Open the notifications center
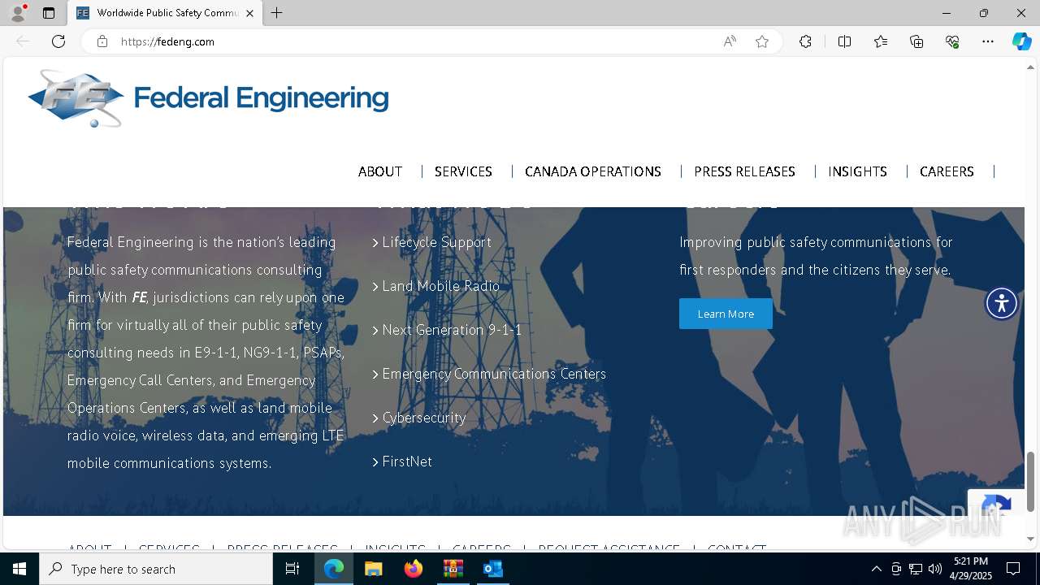This screenshot has width=1040, height=585. 1013,569
